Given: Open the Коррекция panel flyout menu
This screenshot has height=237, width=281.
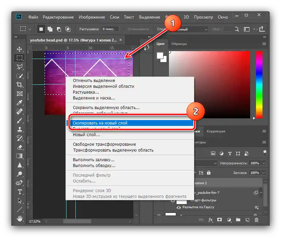Looking at the screenshot, I should (x=264, y=131).
